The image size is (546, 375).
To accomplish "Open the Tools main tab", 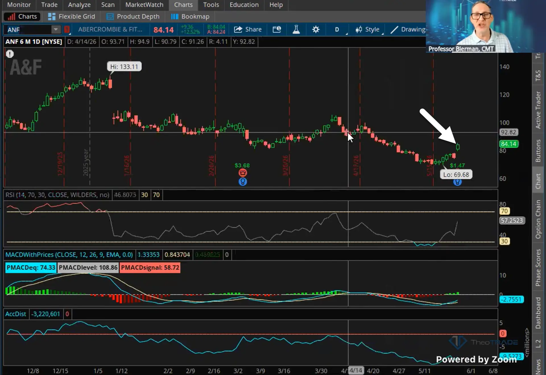I will click(211, 5).
